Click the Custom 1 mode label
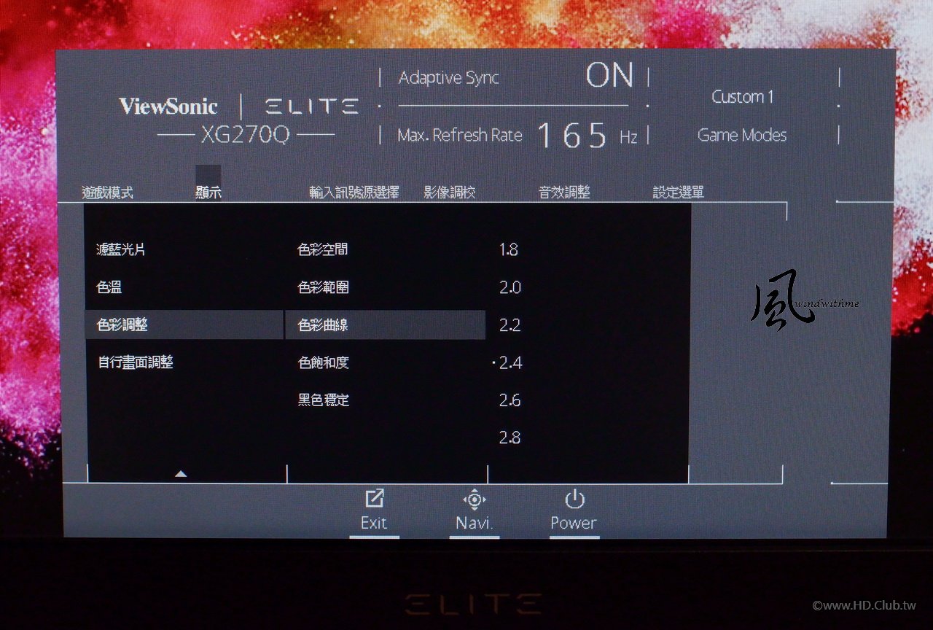This screenshot has height=630, width=933. tap(742, 97)
